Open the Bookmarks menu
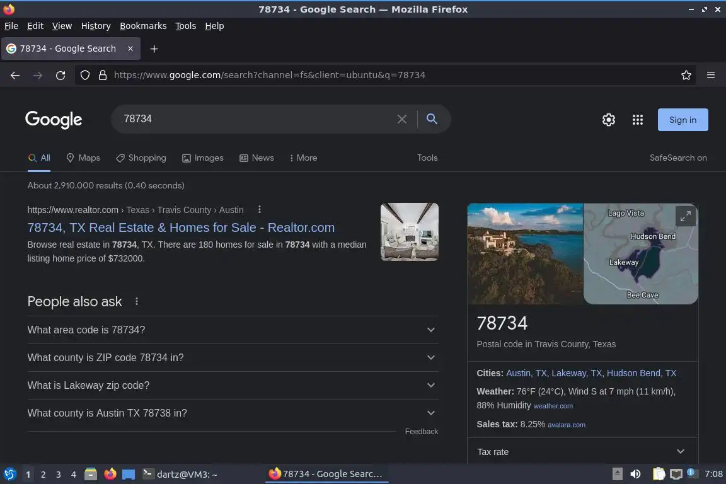The height and width of the screenshot is (484, 726). click(143, 26)
